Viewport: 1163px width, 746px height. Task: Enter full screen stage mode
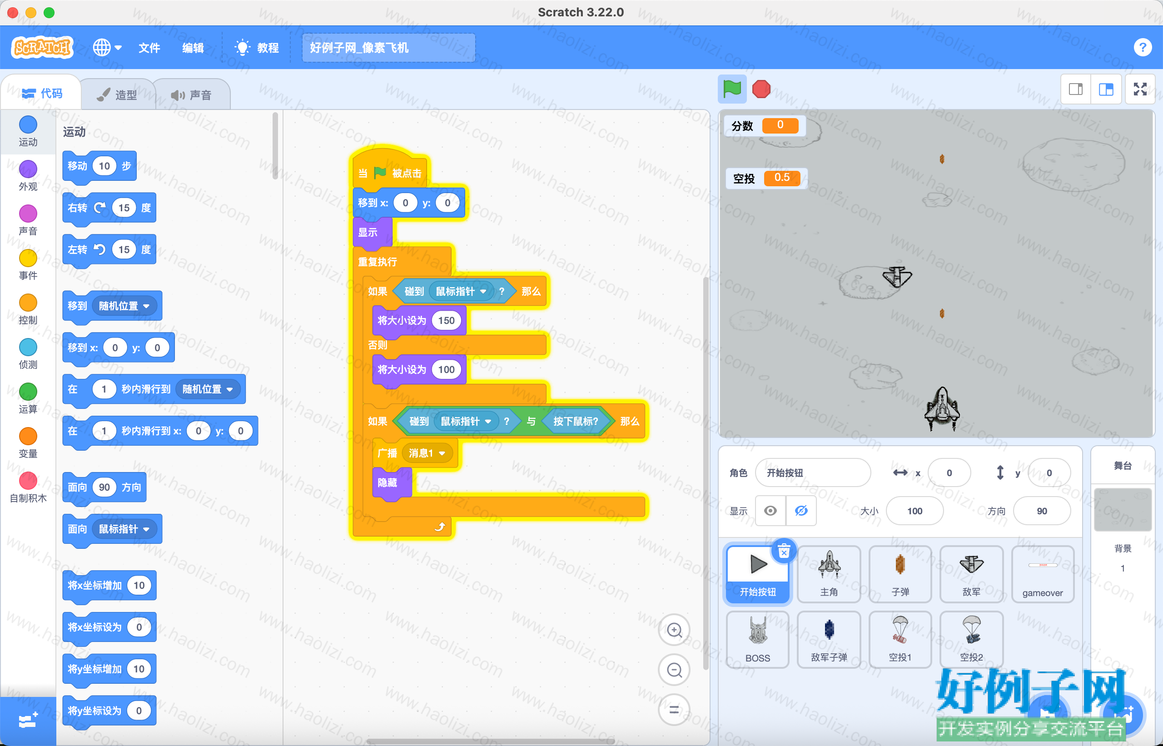1140,89
